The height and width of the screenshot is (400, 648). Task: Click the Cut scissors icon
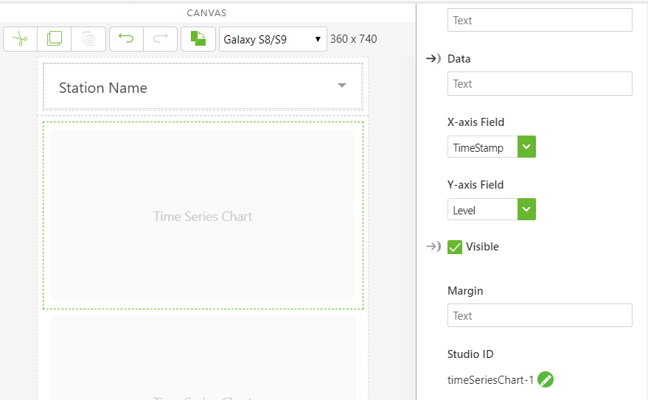[21, 39]
